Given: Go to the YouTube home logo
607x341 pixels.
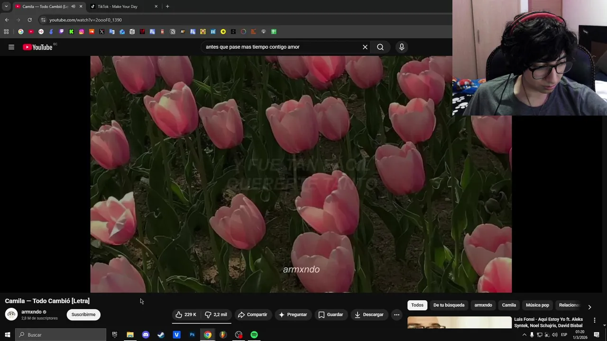Looking at the screenshot, I should (x=38, y=47).
